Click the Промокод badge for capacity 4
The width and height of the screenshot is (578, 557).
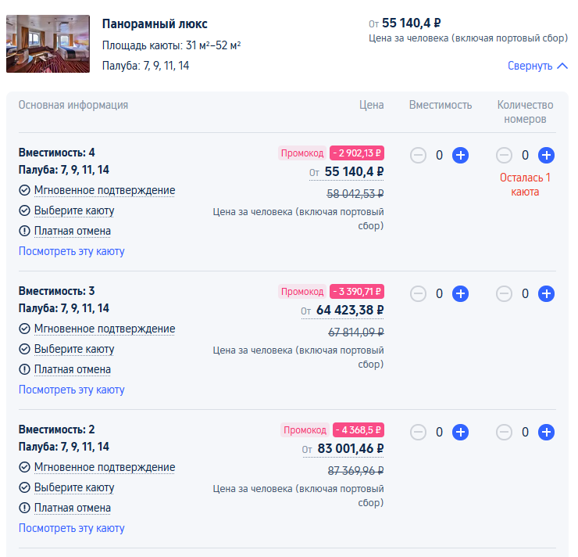(x=302, y=153)
